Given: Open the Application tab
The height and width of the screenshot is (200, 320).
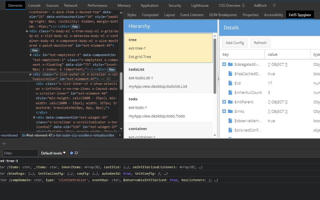Looking at the screenshot, I should [x=149, y=5].
